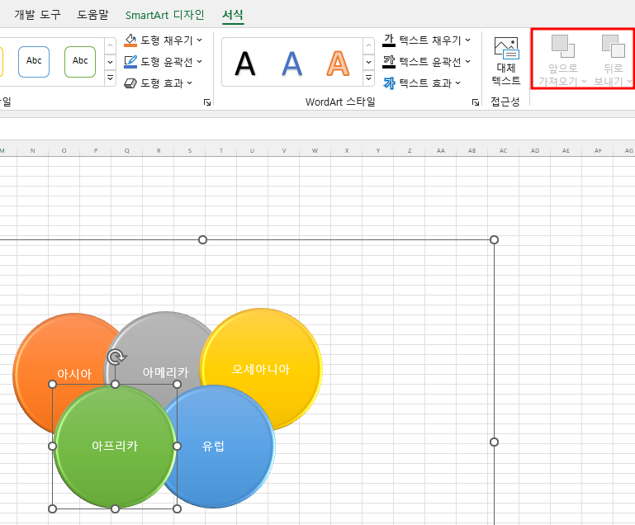Screen dimensions: 635x525
Task: Open the 텍스트 효과 dropdown arrow
Action: point(457,83)
